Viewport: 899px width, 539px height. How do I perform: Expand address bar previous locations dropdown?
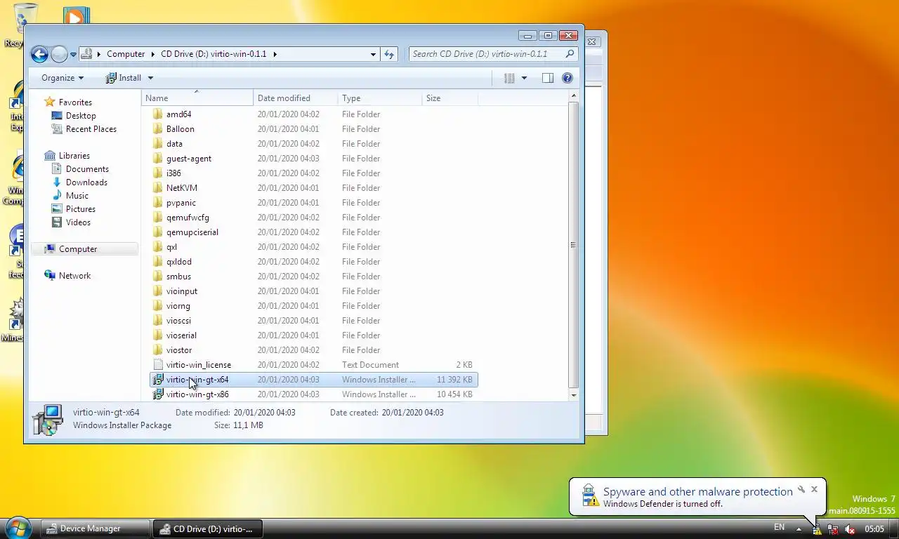[x=373, y=54]
